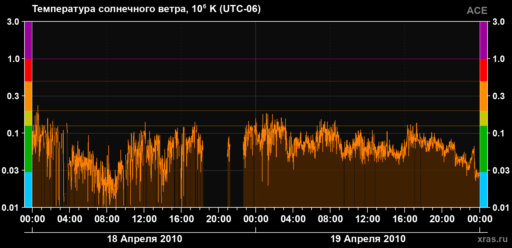The image size is (512, 248).
Task: Click the 20:00 tick label on April 19
Action: click(x=442, y=219)
